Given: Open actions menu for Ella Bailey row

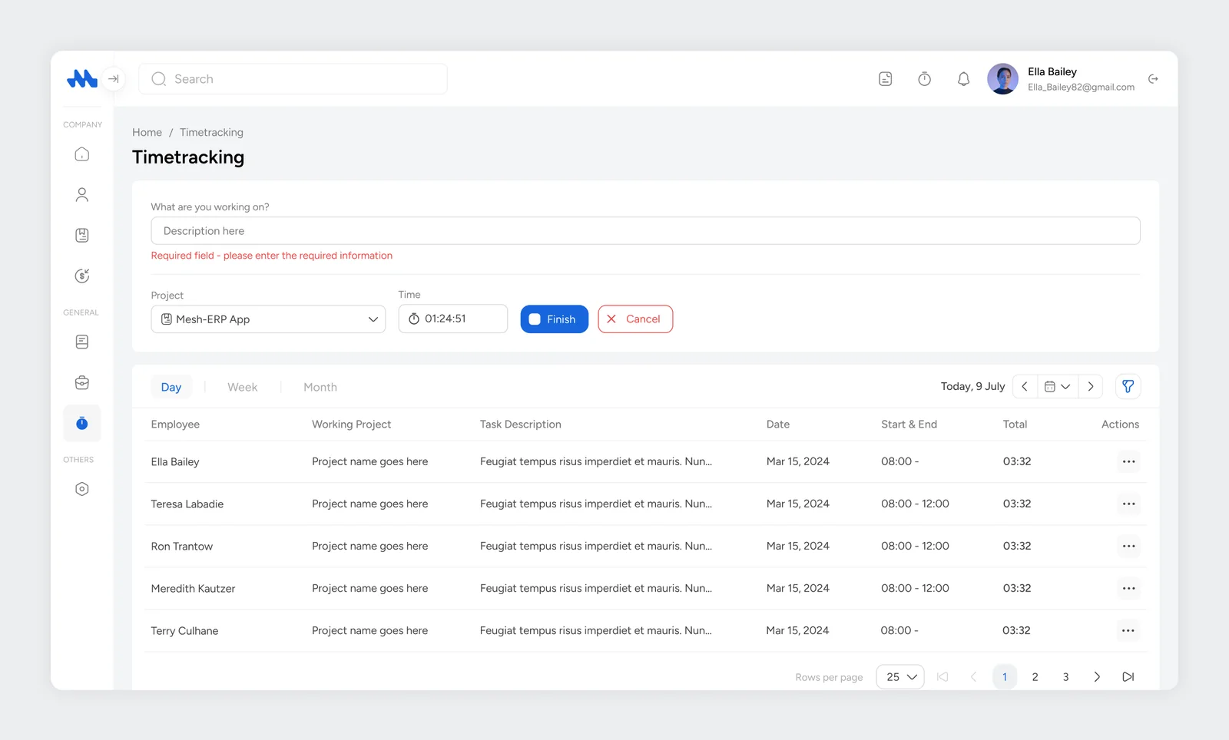Looking at the screenshot, I should pos(1128,461).
